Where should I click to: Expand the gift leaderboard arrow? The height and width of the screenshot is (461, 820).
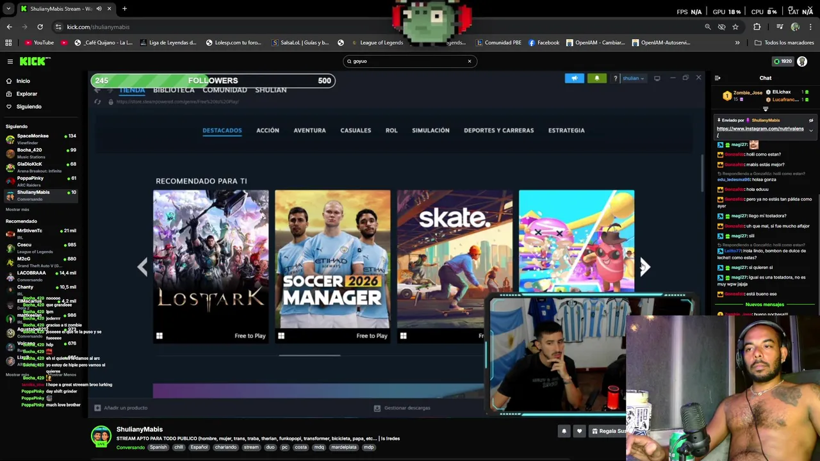(765, 109)
